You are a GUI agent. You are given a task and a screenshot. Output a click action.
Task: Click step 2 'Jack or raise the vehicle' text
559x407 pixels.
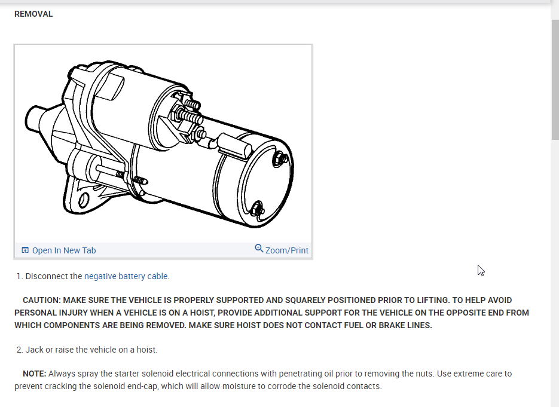click(x=91, y=350)
